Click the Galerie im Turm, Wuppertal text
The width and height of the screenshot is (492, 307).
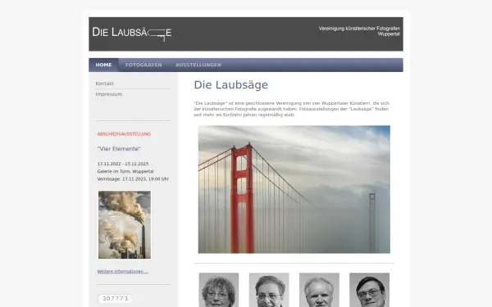pyautogui.click(x=125, y=172)
